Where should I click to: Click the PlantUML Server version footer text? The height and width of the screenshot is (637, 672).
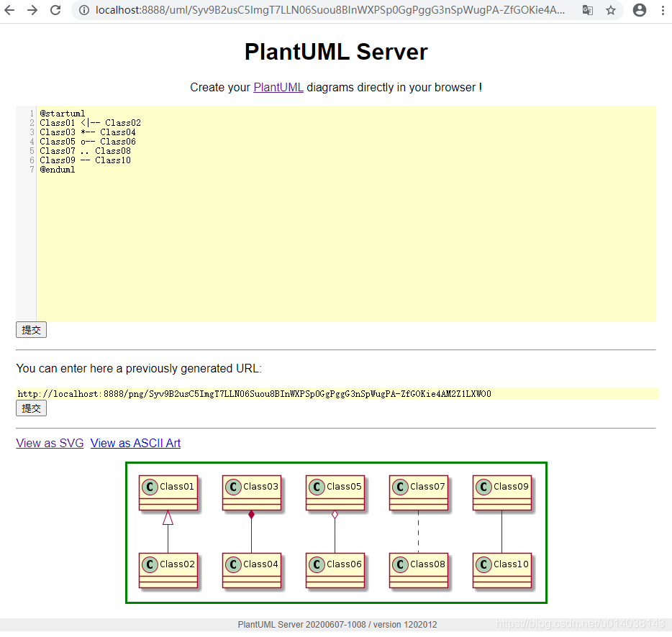[x=337, y=625]
